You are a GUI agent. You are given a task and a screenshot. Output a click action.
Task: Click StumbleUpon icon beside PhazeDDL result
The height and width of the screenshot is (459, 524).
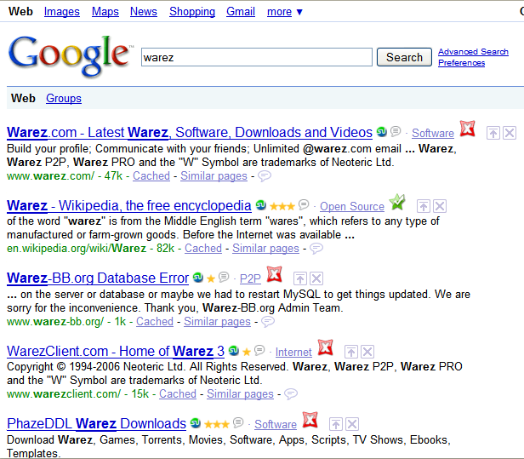[196, 423]
